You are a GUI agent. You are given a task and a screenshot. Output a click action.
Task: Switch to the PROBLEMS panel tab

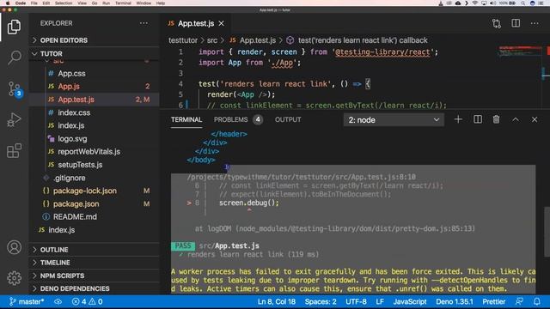(238, 120)
